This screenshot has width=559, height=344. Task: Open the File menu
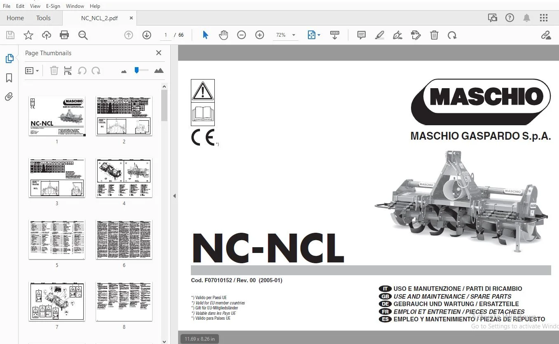pos(7,6)
